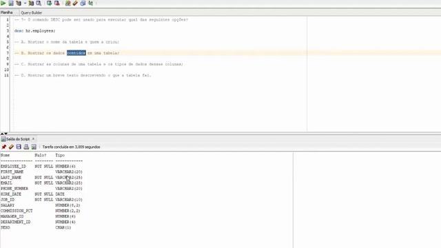Click the Explain Plan toolbar icon

click(19, 3)
